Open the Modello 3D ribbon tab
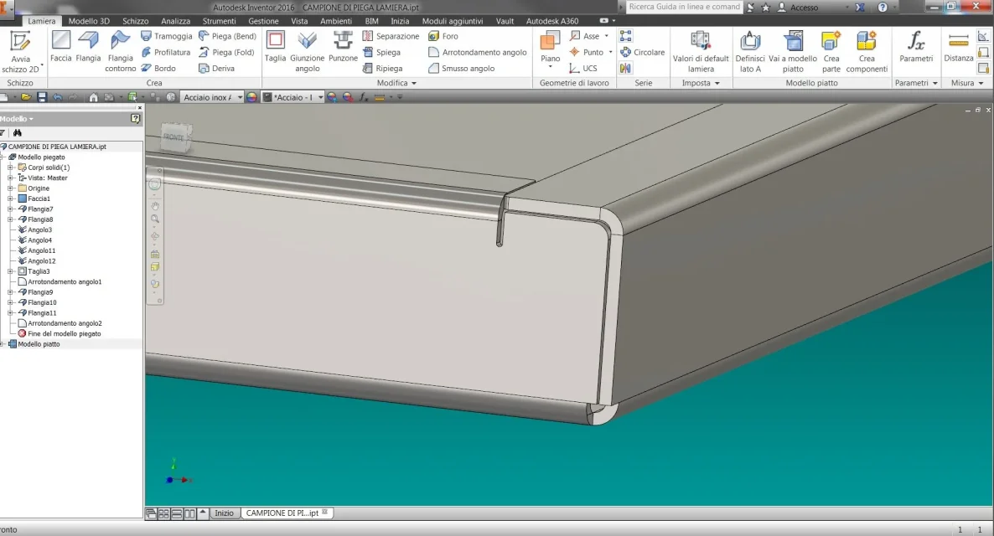The image size is (994, 536). point(89,21)
